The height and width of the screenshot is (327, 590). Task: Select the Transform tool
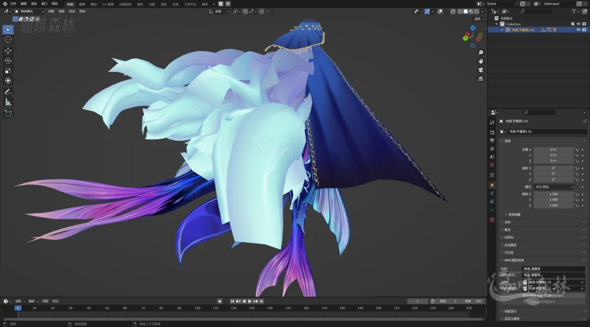[x=8, y=81]
